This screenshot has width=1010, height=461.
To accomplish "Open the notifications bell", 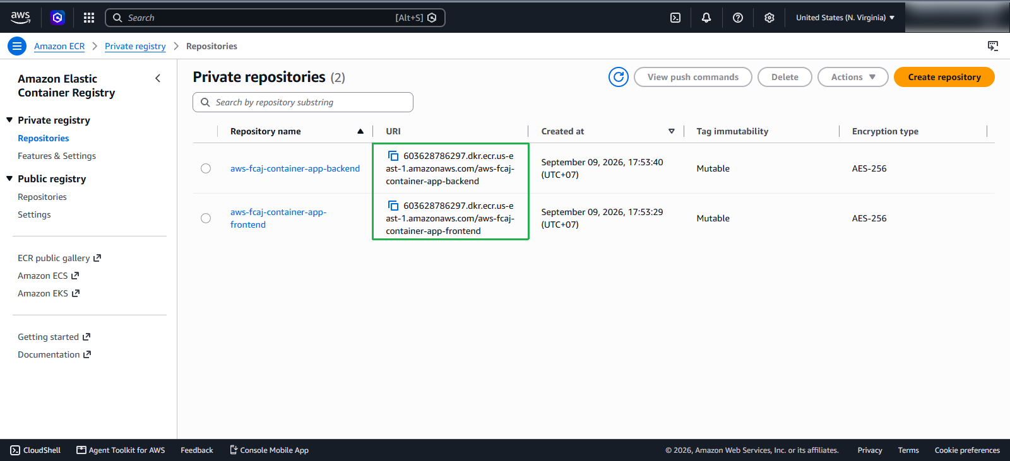I will (706, 18).
